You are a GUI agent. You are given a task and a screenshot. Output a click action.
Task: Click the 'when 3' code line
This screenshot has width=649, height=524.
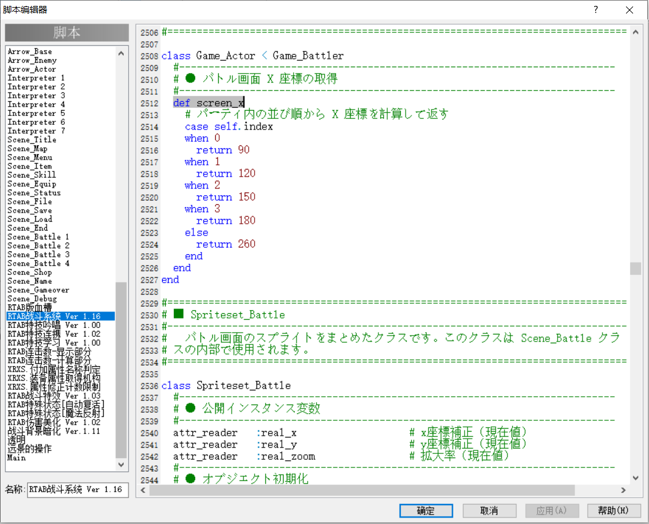202,209
